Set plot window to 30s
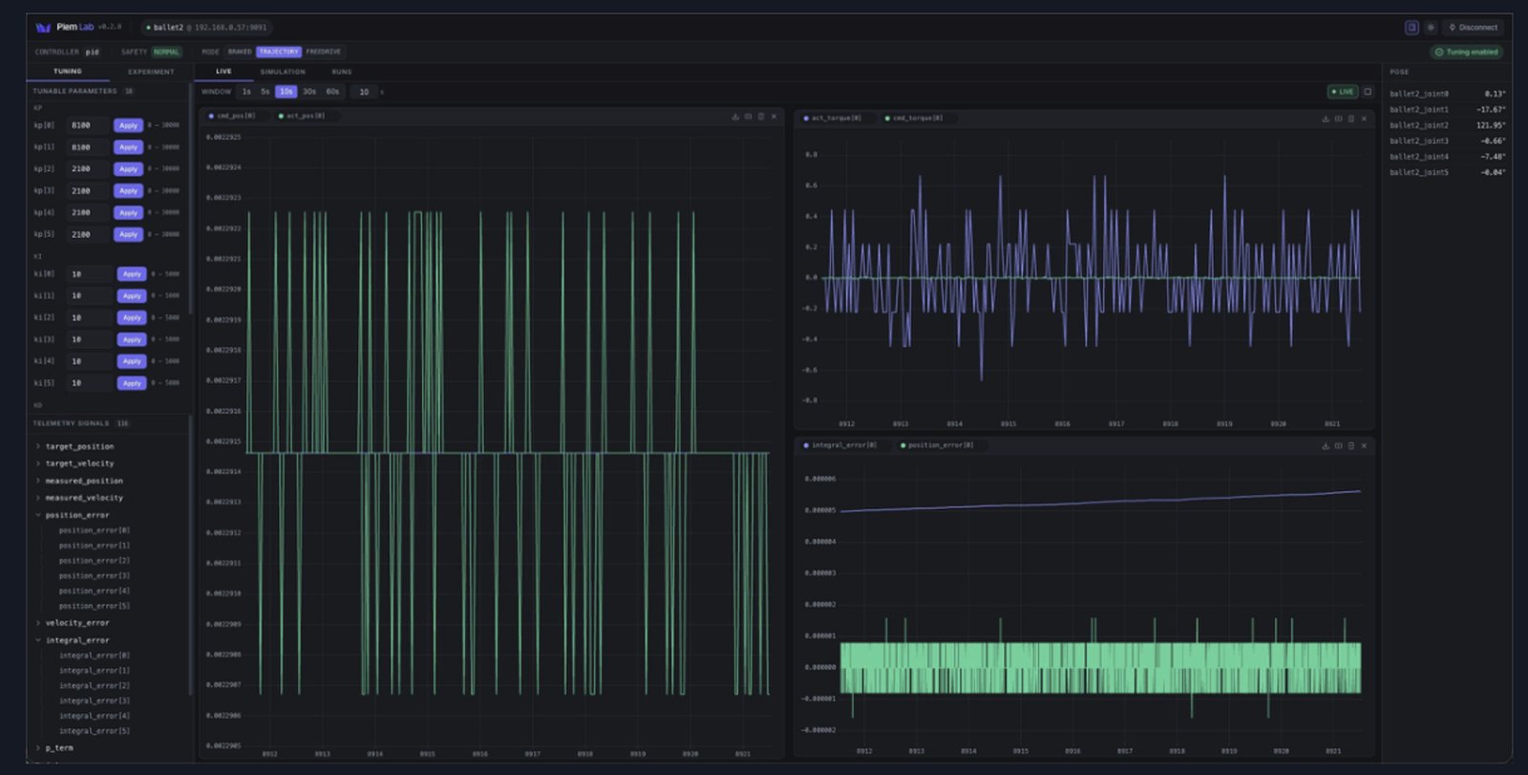The image size is (1528, 775). [x=309, y=92]
